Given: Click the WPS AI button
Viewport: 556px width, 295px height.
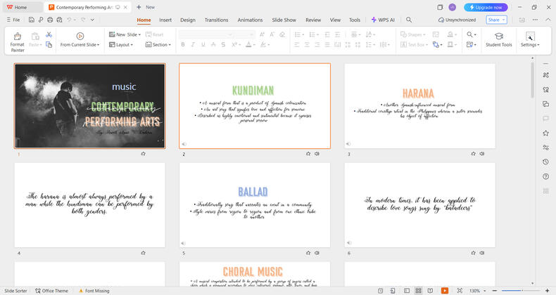Looking at the screenshot, I should click(383, 20).
